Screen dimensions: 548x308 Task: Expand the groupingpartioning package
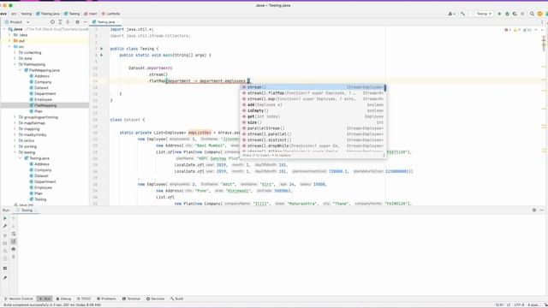pyautogui.click(x=15, y=117)
